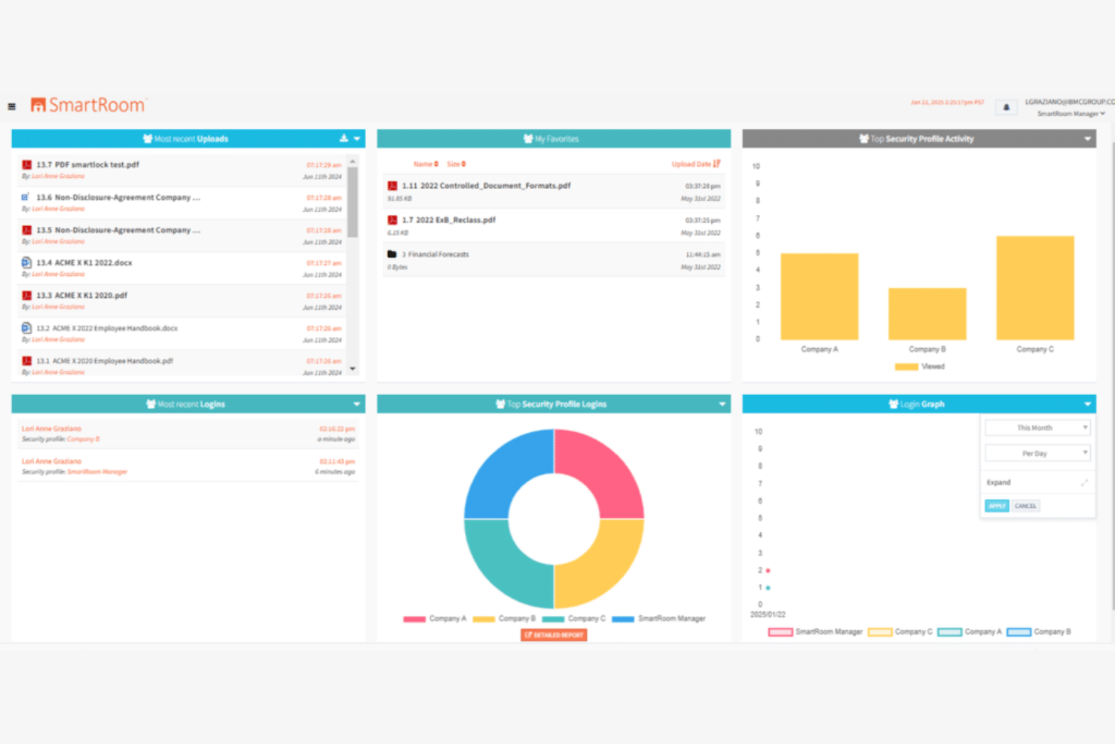
Task: Open the Per Day dropdown
Action: 1037,453
